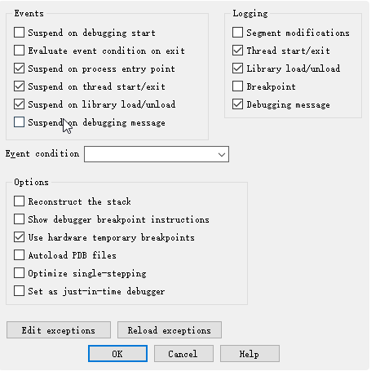The image size is (371, 380).
Task: Enable Suspend on debugging message
Action: [19, 122]
